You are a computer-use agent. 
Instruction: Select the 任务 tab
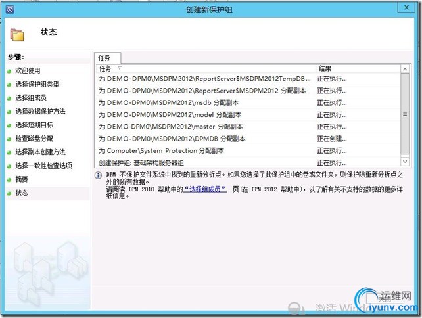coord(107,58)
